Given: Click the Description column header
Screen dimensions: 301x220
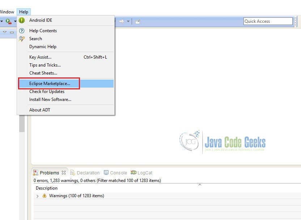Looking at the screenshot, I should click(x=47, y=188).
